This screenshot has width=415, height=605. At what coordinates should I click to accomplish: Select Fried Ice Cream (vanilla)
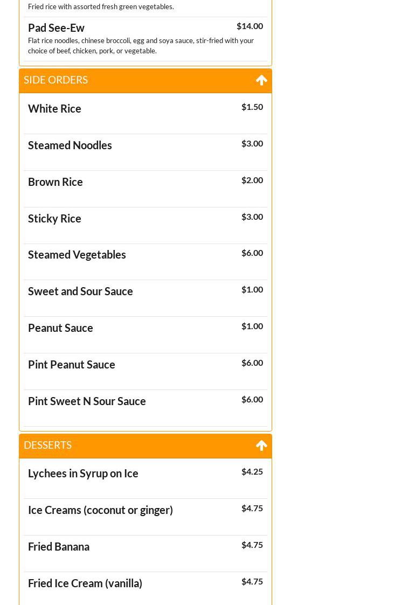(x=85, y=583)
